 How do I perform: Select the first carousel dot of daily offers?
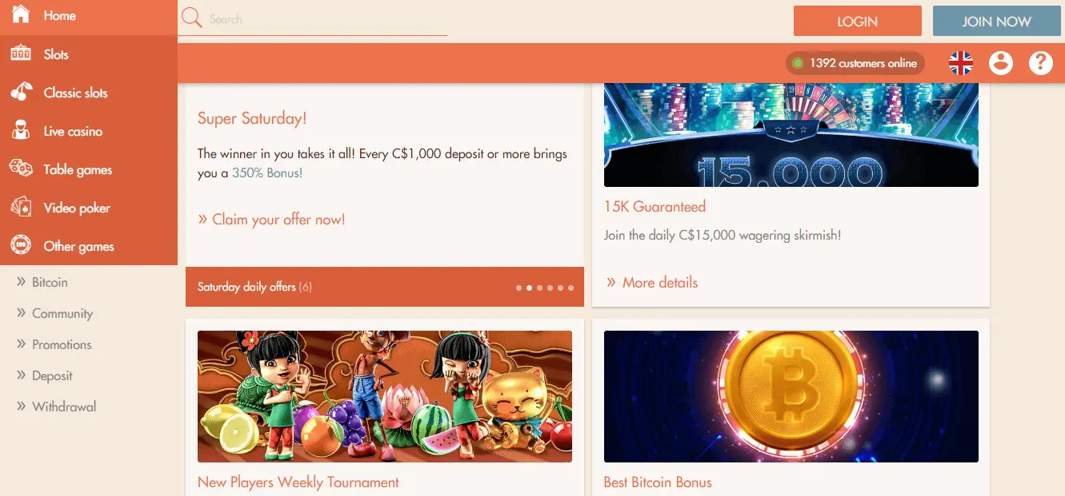pyautogui.click(x=518, y=288)
